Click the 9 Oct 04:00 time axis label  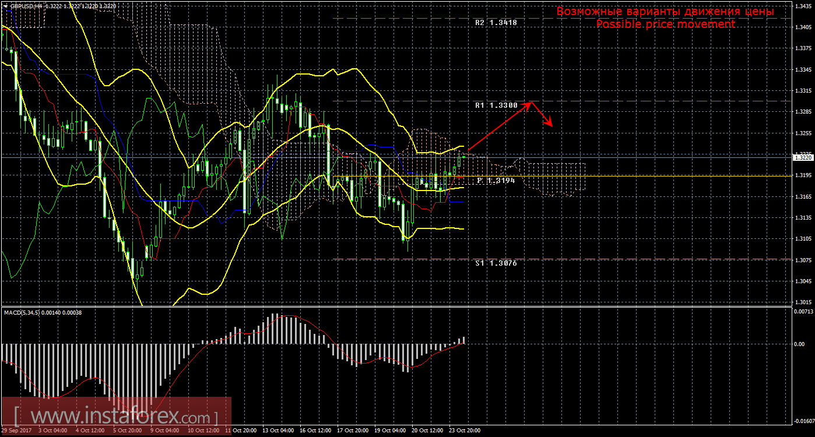pyautogui.click(x=165, y=431)
